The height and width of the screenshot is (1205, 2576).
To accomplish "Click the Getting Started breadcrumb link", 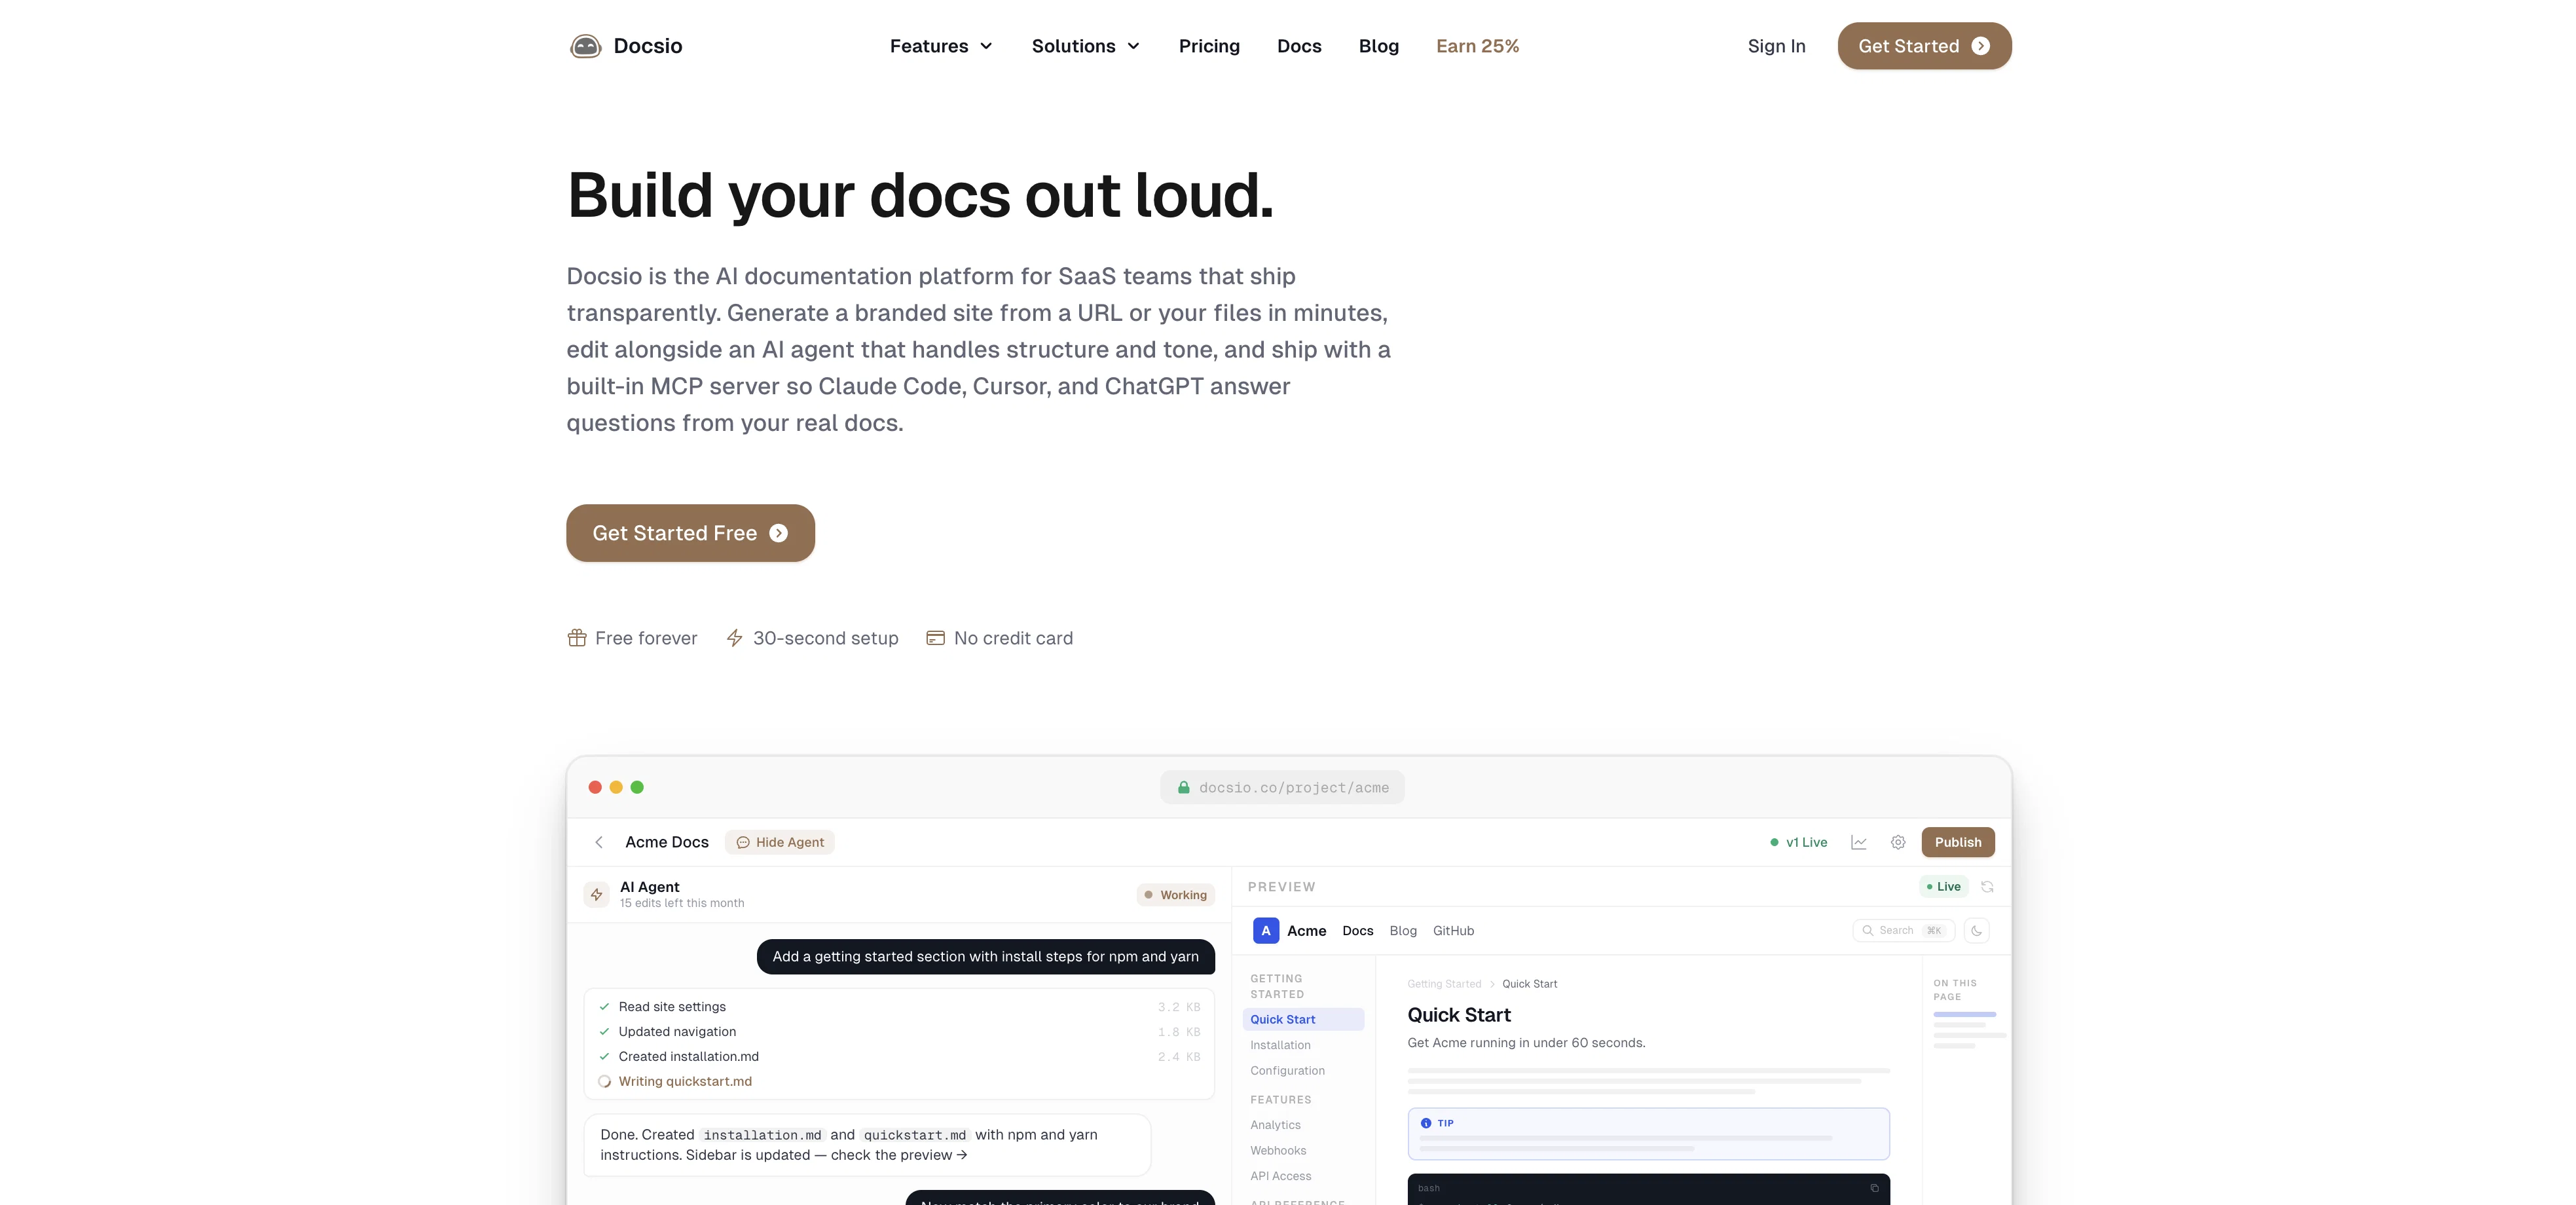I will point(1444,984).
